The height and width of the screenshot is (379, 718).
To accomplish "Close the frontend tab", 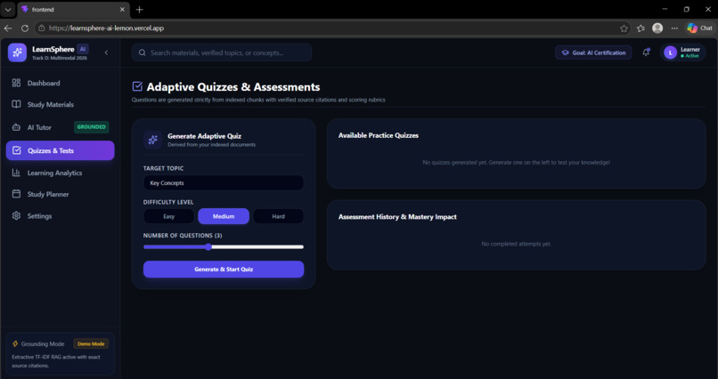I will click(x=122, y=9).
